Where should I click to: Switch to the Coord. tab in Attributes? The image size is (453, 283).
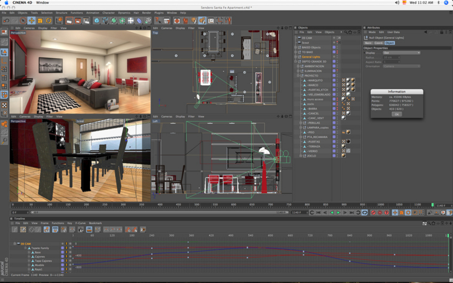point(379,43)
